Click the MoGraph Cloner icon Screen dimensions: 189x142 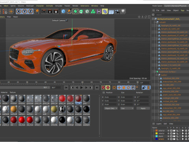point(93,11)
